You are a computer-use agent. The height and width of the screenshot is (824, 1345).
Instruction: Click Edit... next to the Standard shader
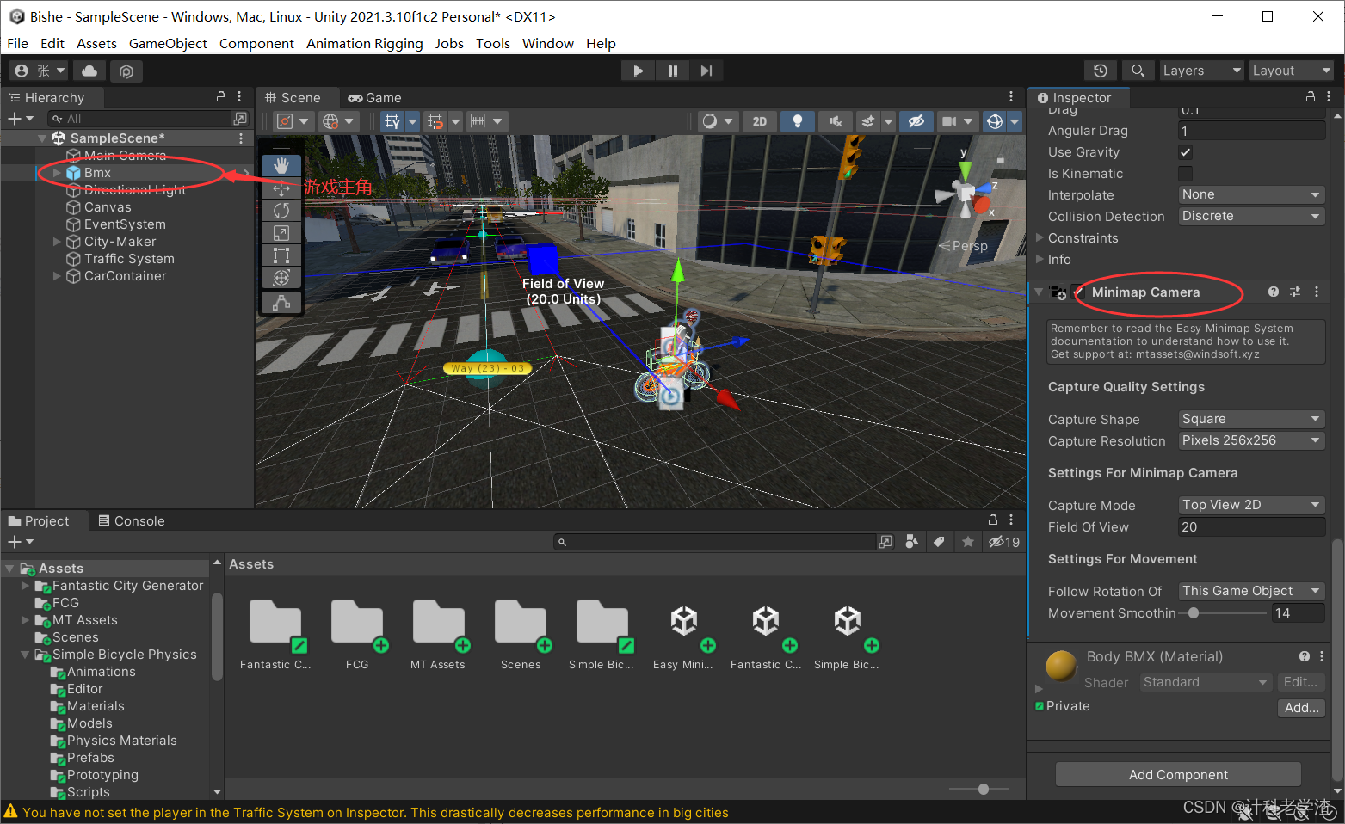pos(1300,681)
